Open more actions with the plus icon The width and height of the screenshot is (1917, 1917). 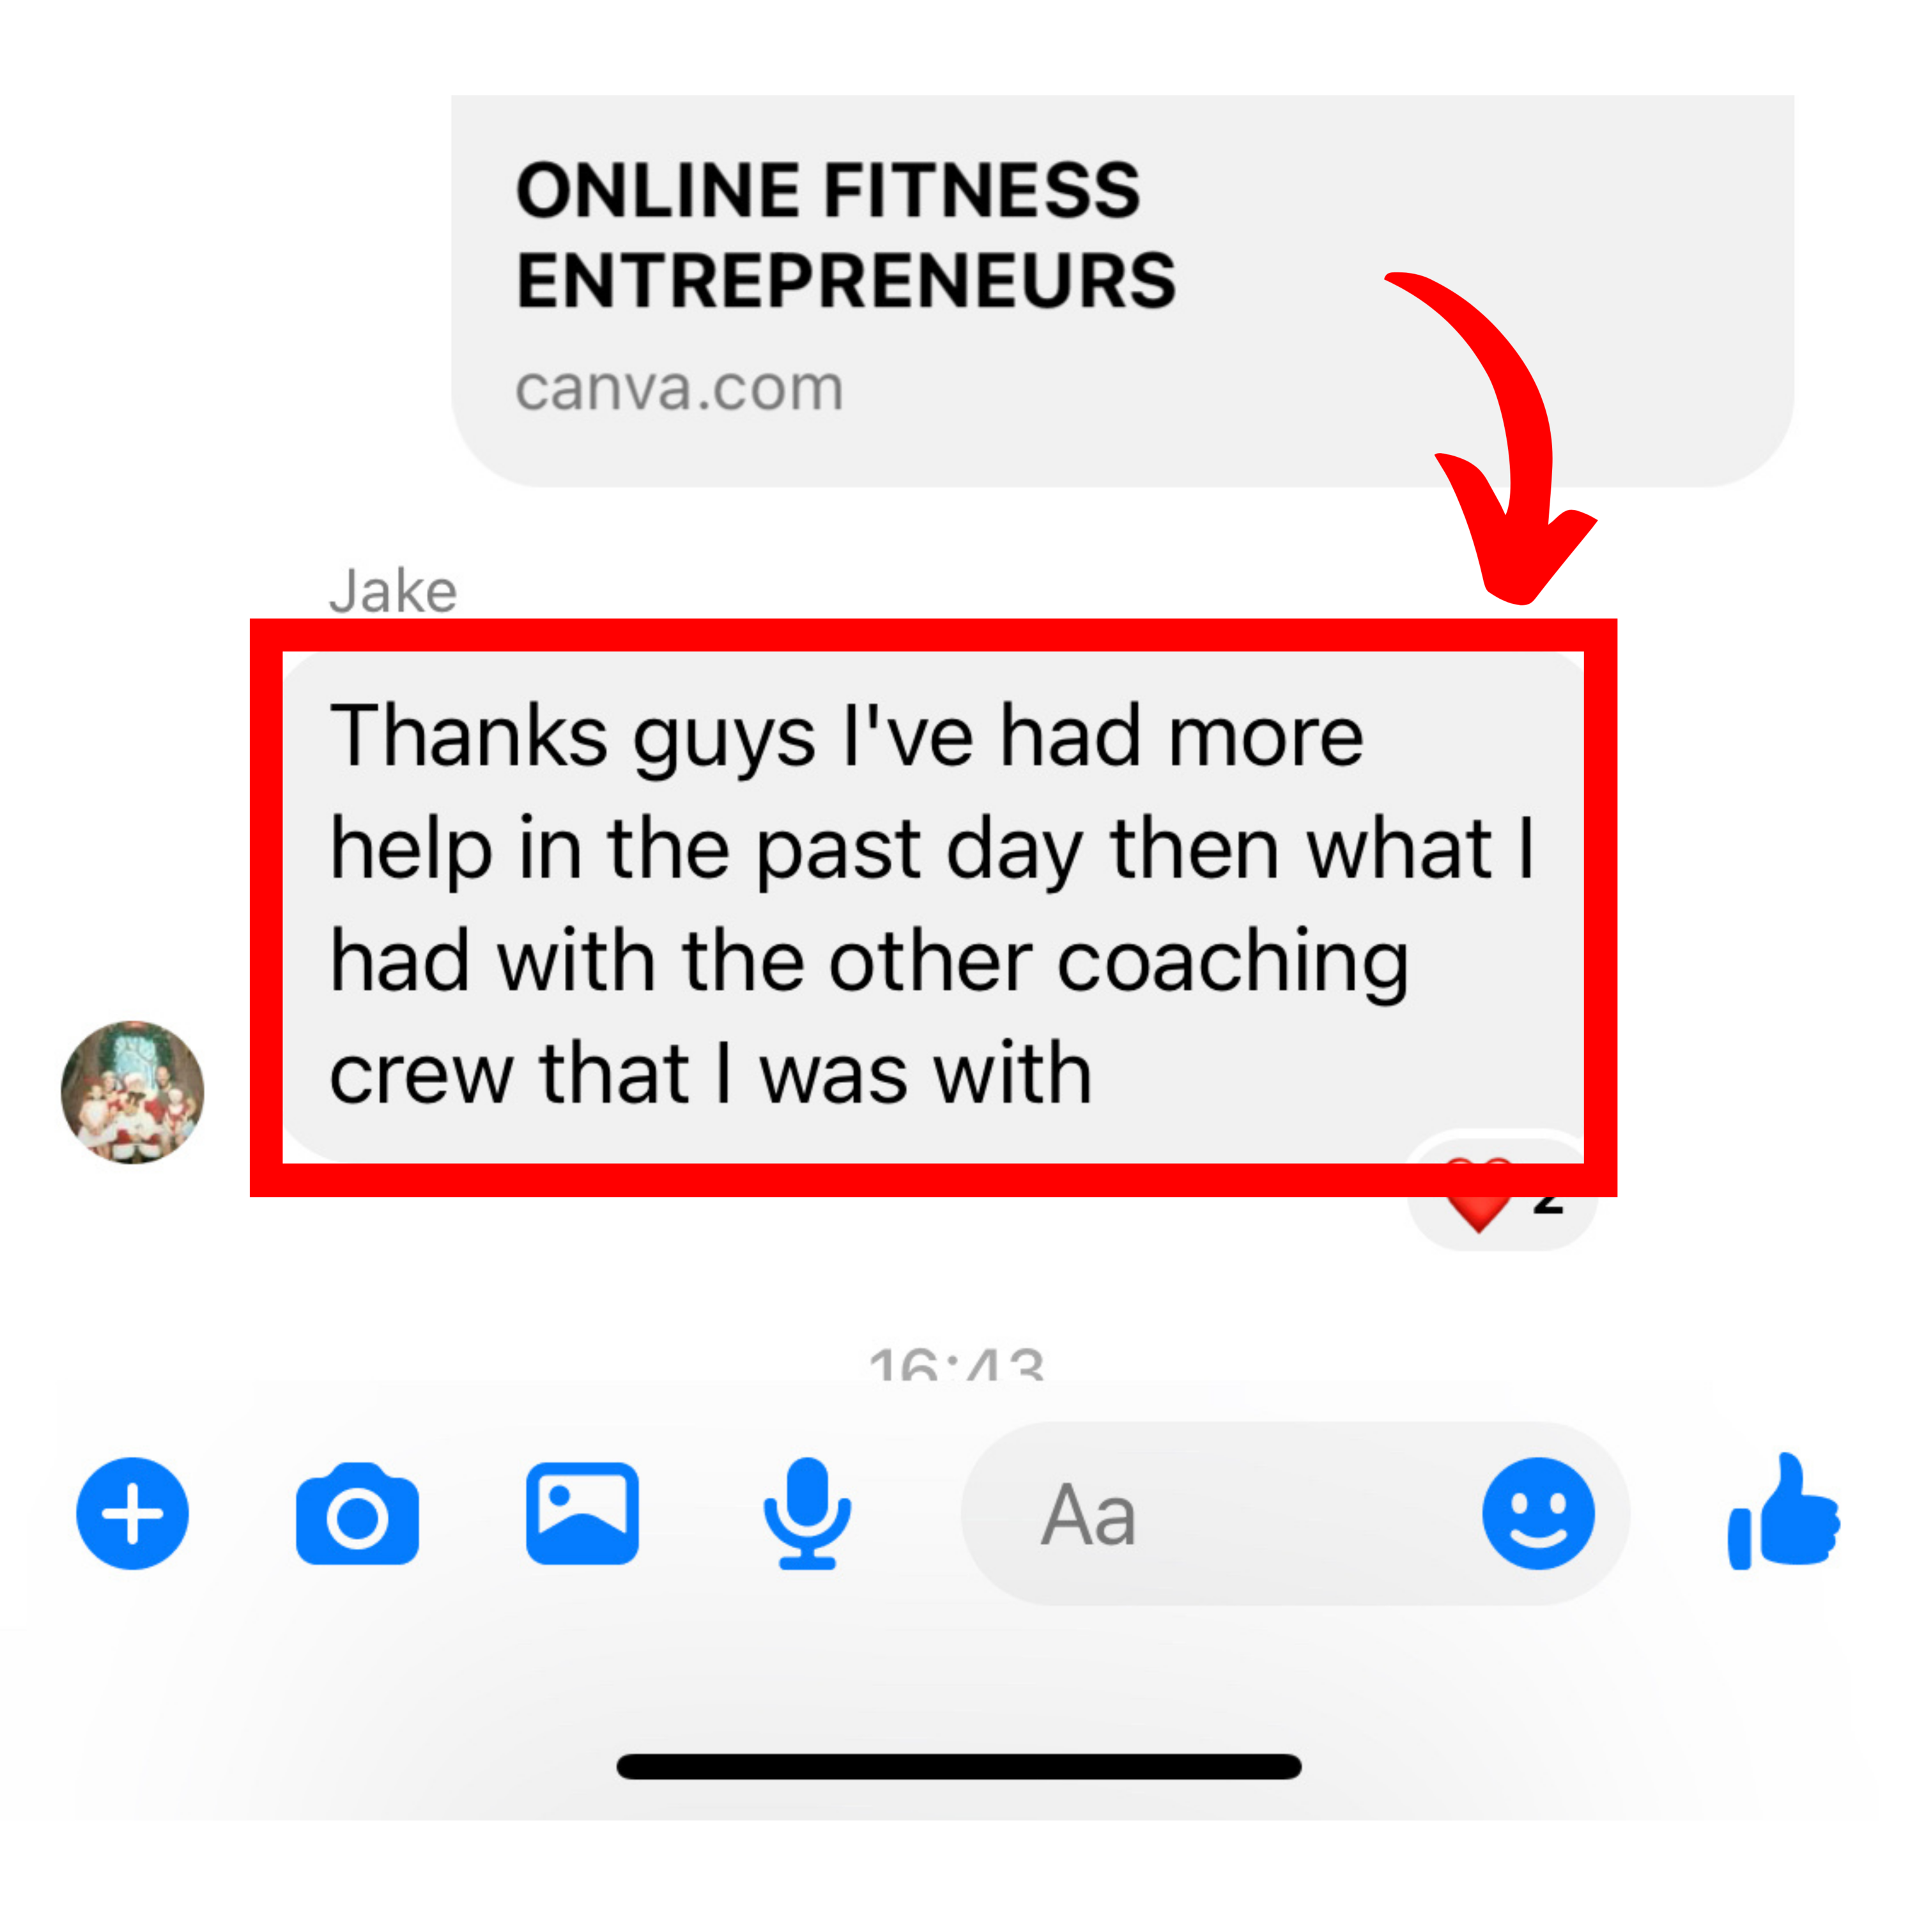click(x=132, y=1513)
